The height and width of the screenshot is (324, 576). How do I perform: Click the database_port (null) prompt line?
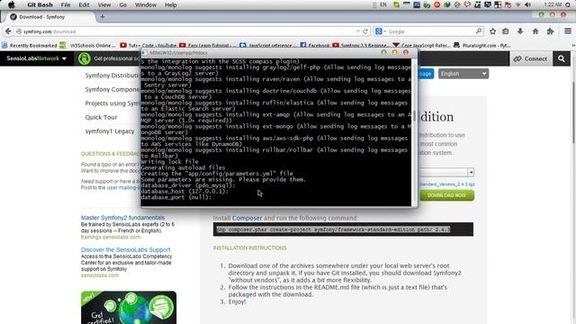(176, 197)
